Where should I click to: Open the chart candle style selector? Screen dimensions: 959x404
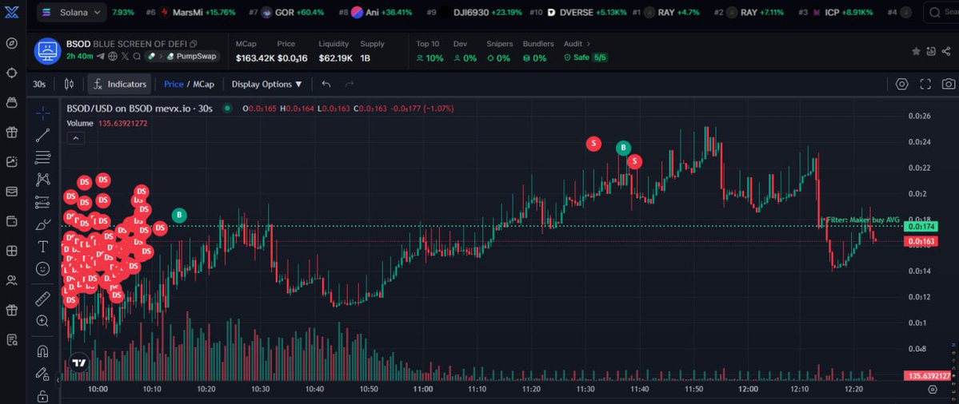pos(69,84)
